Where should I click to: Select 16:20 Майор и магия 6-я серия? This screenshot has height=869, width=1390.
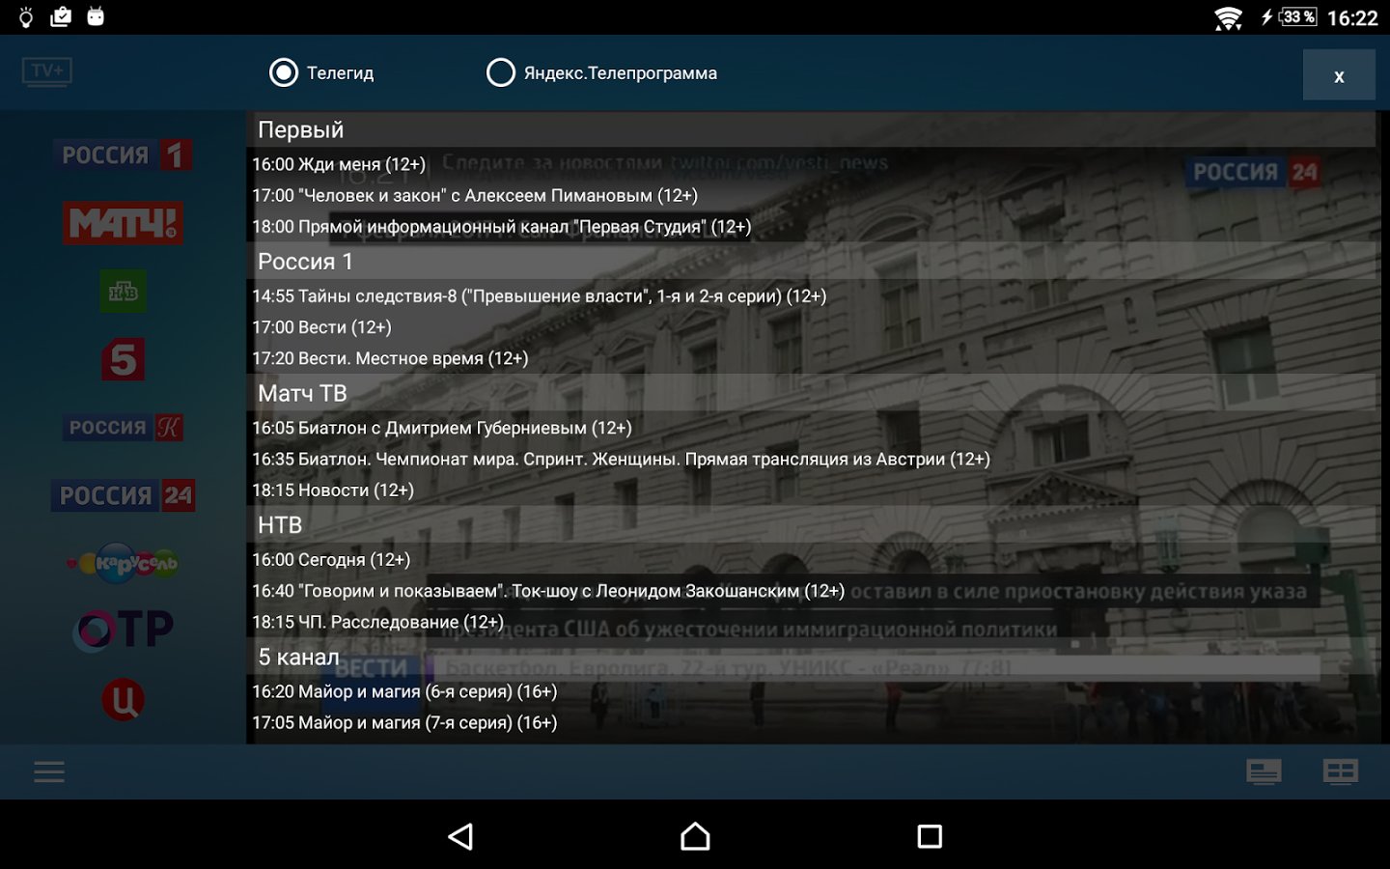click(x=404, y=690)
